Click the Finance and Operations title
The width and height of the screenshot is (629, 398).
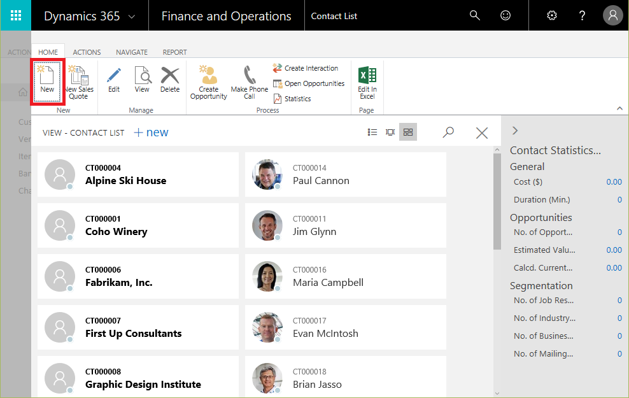[x=226, y=16]
